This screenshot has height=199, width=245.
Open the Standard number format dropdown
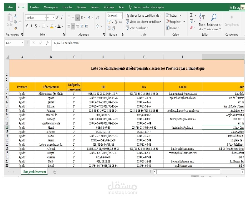click(121, 16)
